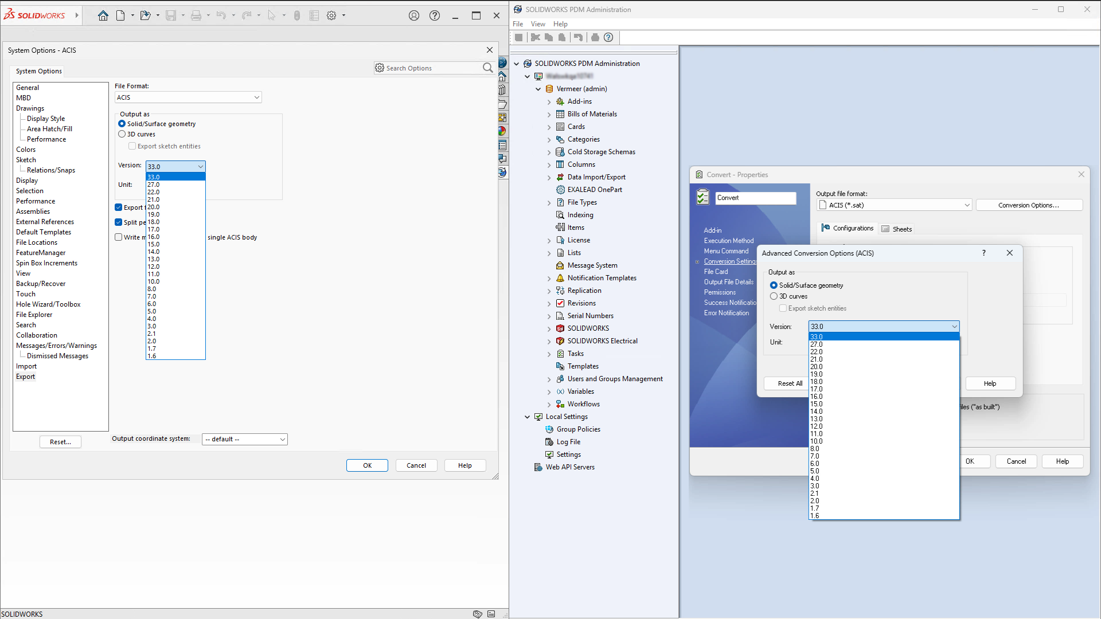This screenshot has width=1101, height=619.
Task: Open a file with the Open icon
Action: coord(145,15)
